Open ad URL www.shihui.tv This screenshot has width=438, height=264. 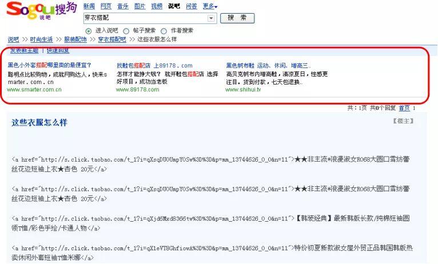tap(243, 90)
